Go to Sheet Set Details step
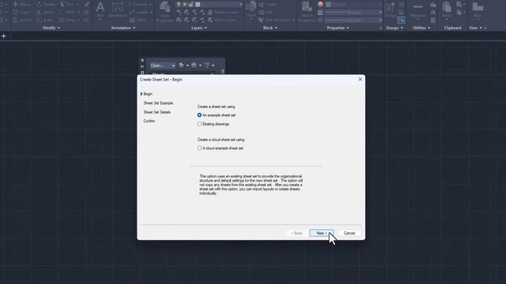 157,112
